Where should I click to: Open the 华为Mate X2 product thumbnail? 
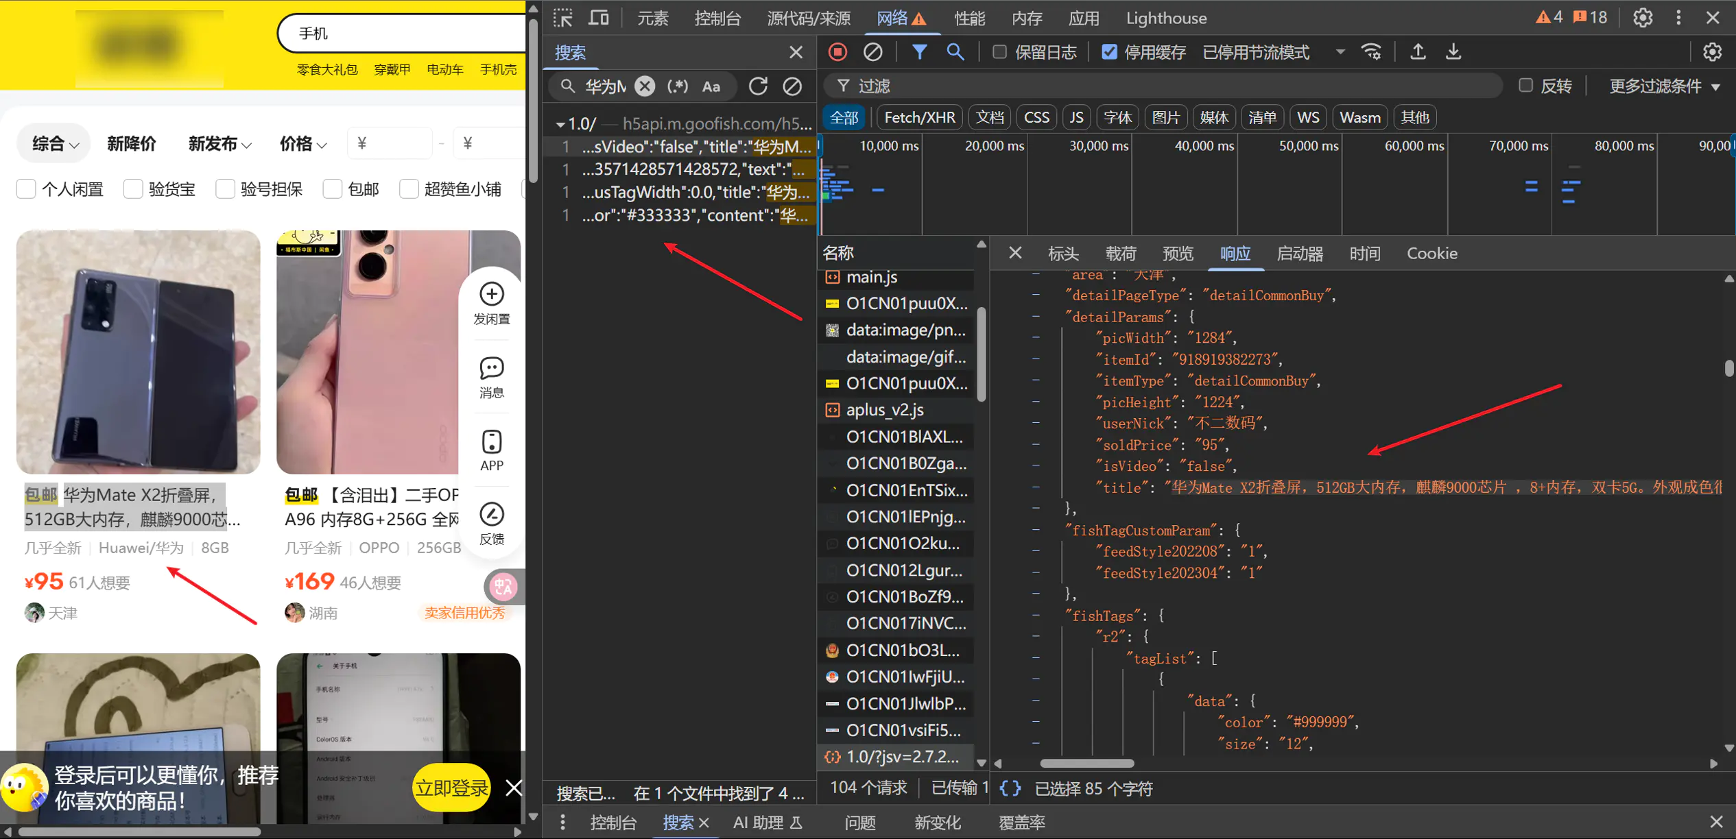138,352
